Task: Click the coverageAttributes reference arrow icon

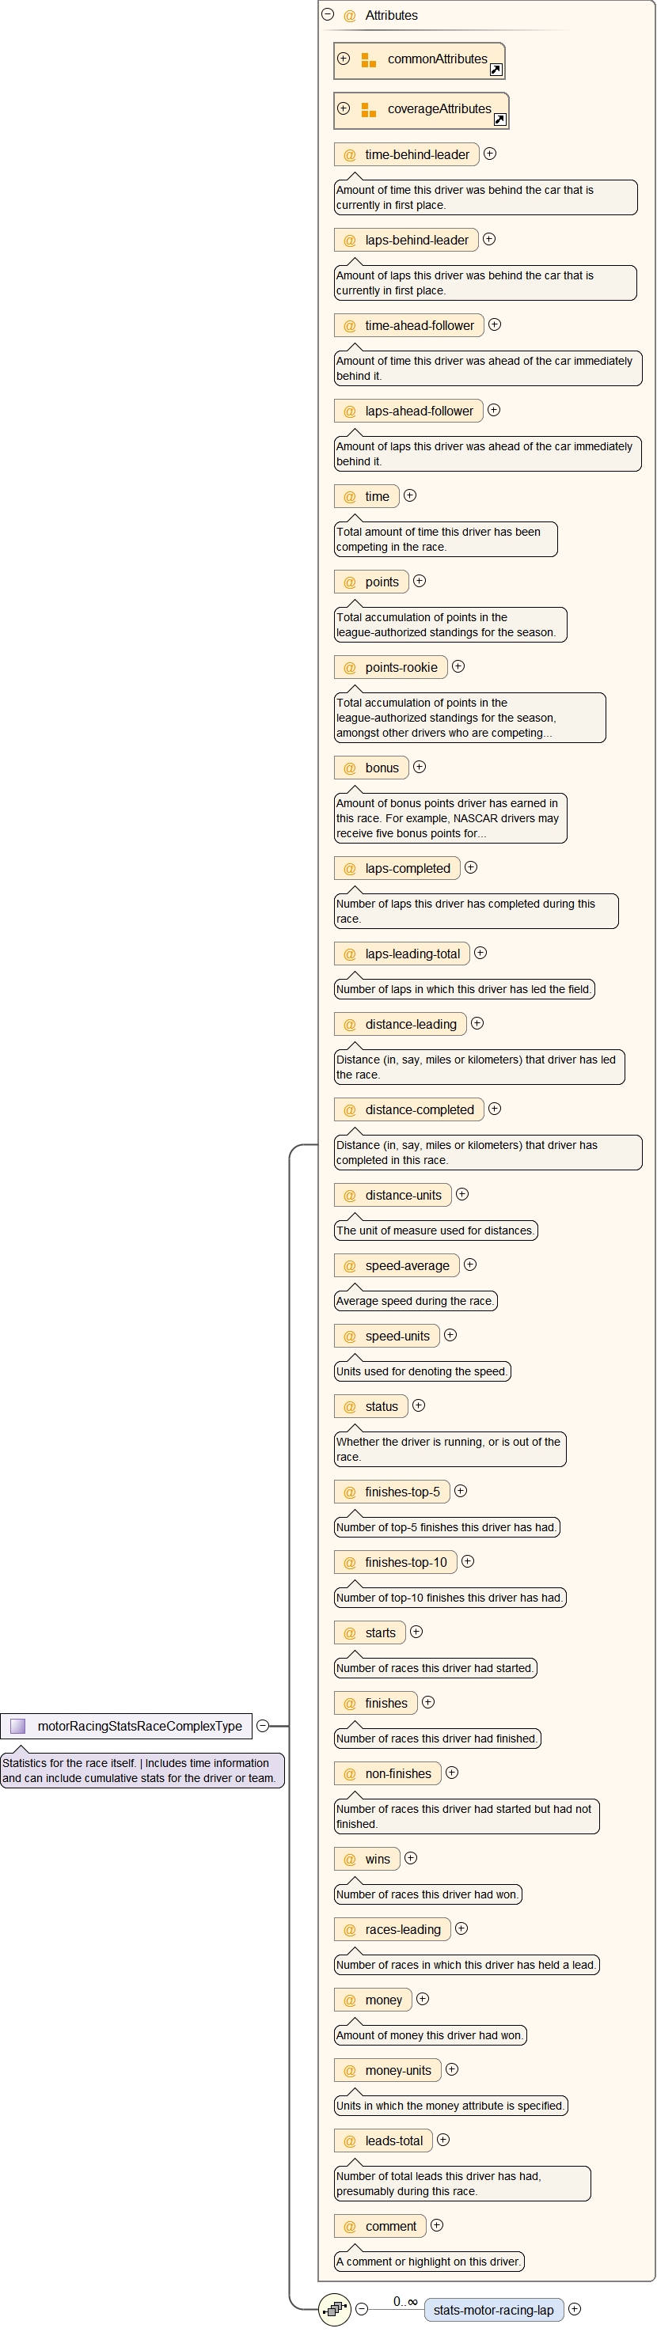Action: click(499, 119)
